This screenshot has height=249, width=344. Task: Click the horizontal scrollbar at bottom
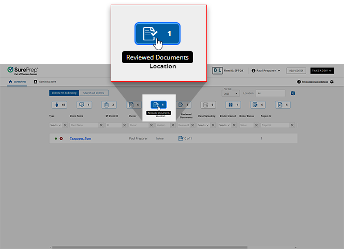tap(150, 247)
